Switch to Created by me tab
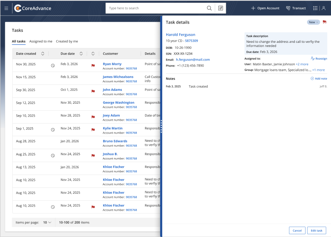 click(67, 41)
